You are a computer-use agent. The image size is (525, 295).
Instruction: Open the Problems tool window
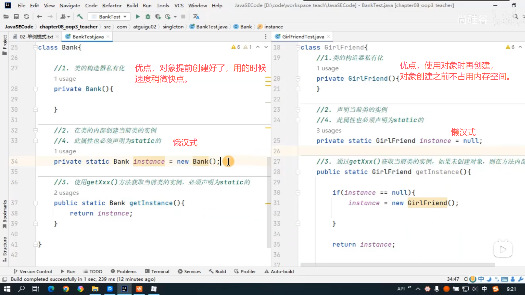124,271
